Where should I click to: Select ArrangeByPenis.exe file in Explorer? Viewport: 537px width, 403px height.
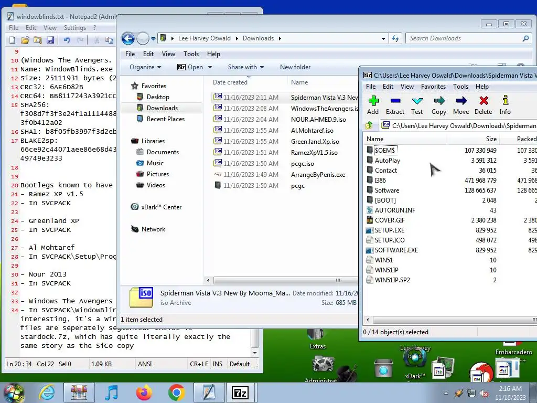pyautogui.click(x=318, y=175)
